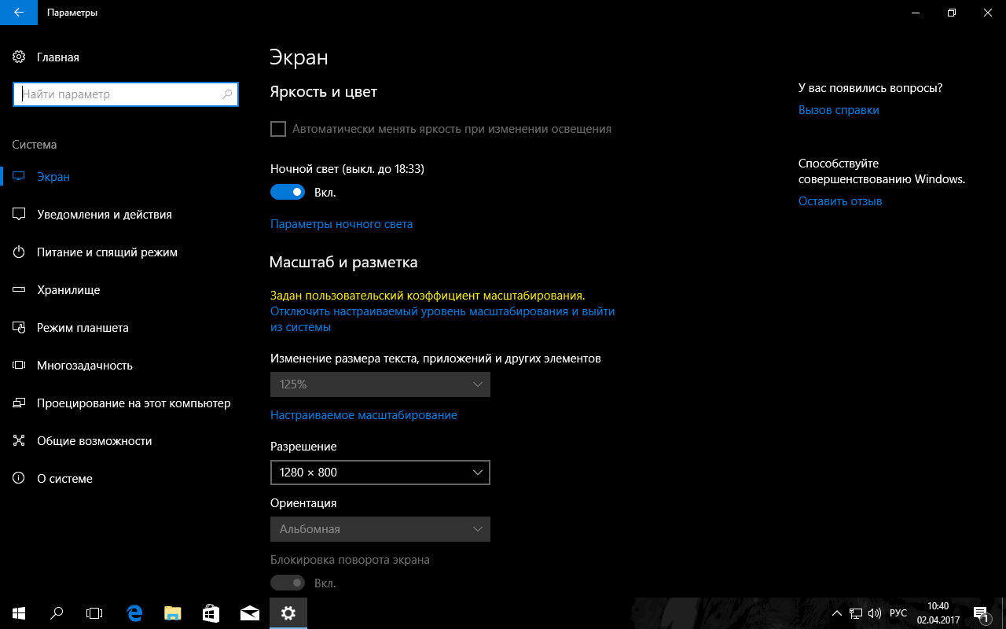
Task: Select the Экран monitor icon in the sidebar
Action: tap(19, 177)
